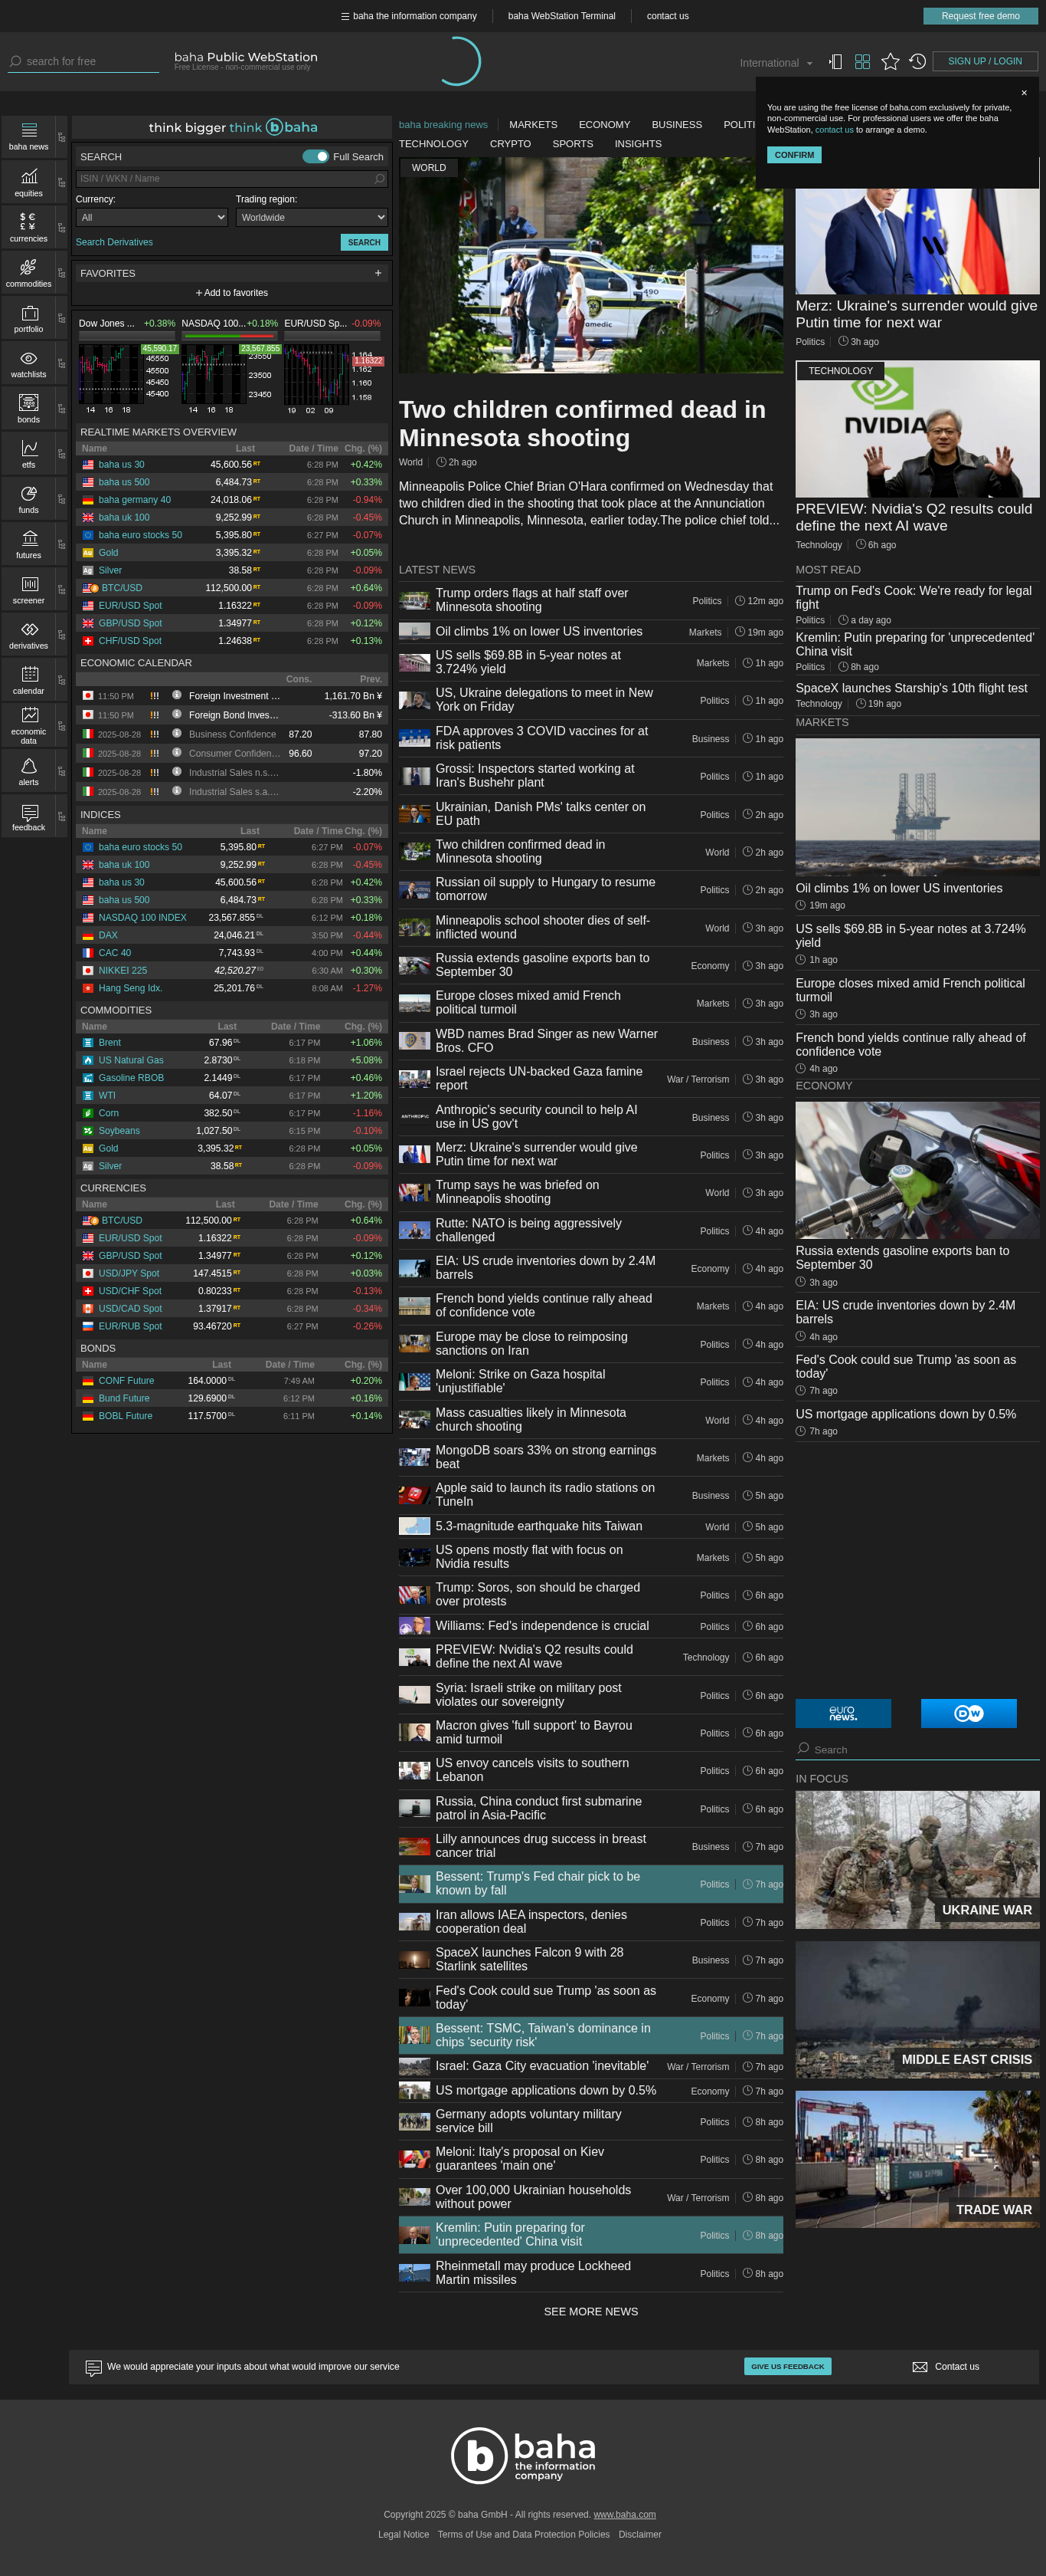Click the CONFIRM license button
The height and width of the screenshot is (2576, 1046).
794,155
